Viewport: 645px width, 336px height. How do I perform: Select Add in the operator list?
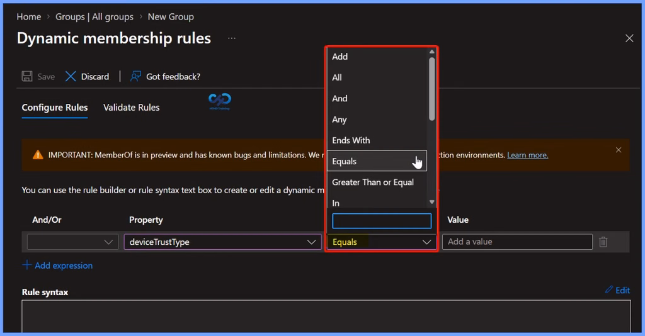click(x=377, y=57)
